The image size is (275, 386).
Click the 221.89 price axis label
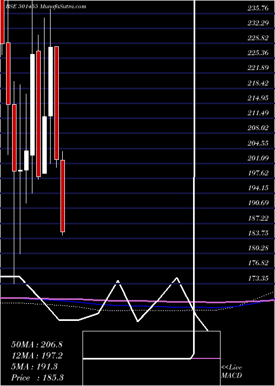(258, 68)
